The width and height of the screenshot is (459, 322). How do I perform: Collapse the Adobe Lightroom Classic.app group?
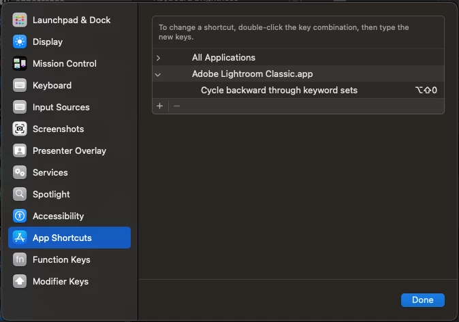pos(159,74)
